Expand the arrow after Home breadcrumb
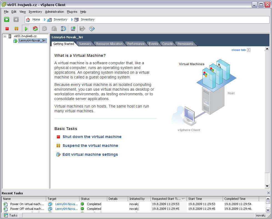This screenshot has height=219, width=272. click(x=45, y=20)
